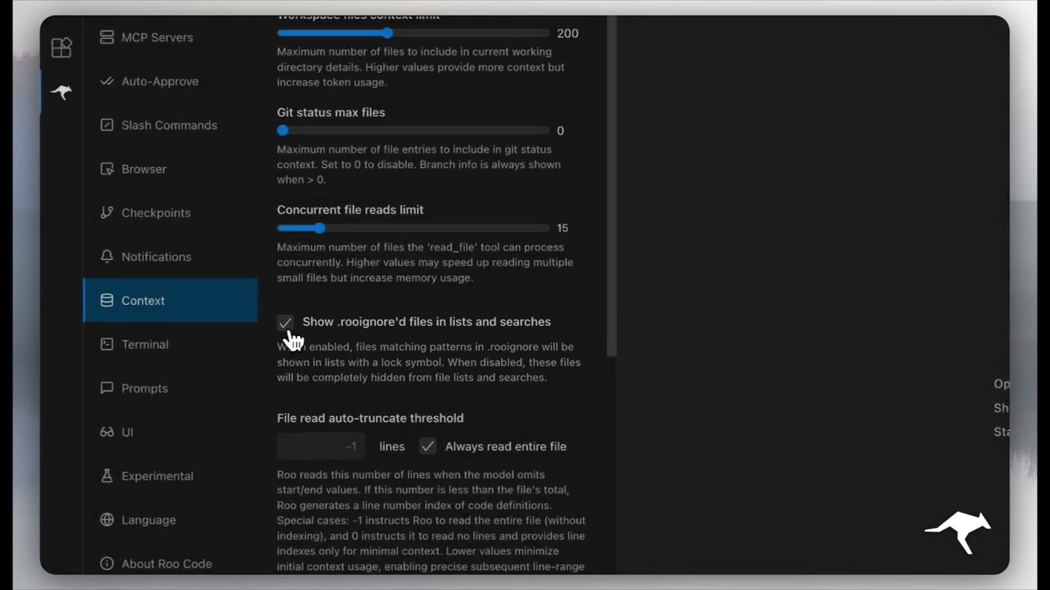Image resolution: width=1050 pixels, height=590 pixels.
Task: Click the Prompts speech bubble icon
Action: pyautogui.click(x=107, y=388)
